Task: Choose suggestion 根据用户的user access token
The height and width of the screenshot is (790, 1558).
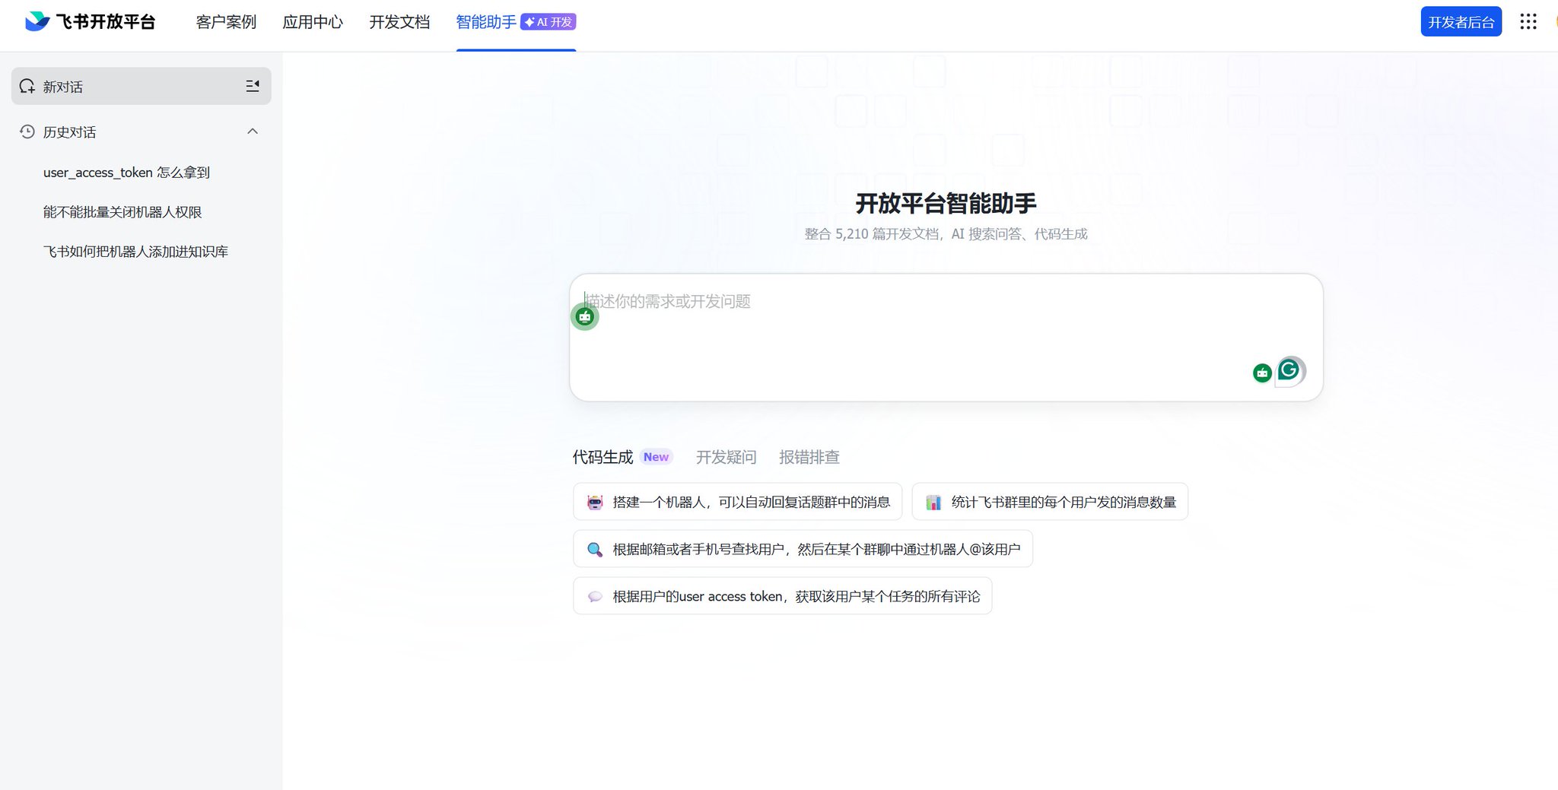Action: (x=782, y=597)
